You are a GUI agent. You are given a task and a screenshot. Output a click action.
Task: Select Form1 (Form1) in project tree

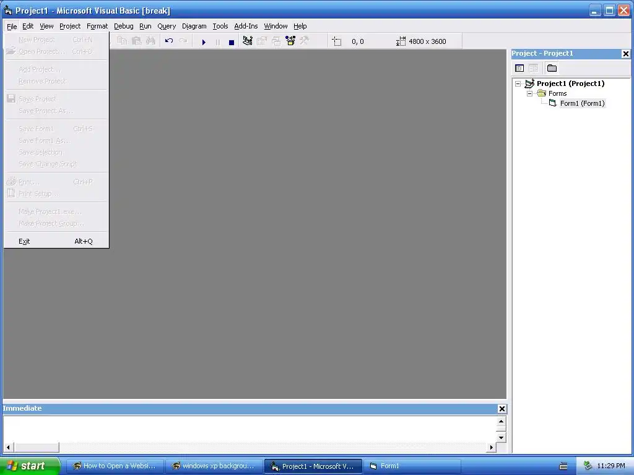[x=582, y=103]
